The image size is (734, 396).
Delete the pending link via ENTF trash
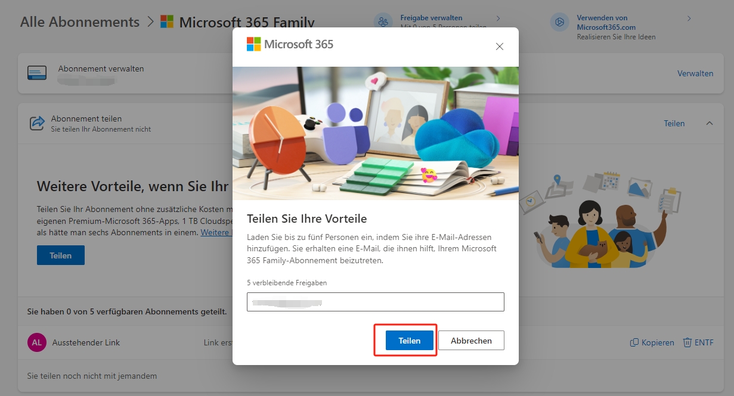pyautogui.click(x=698, y=342)
